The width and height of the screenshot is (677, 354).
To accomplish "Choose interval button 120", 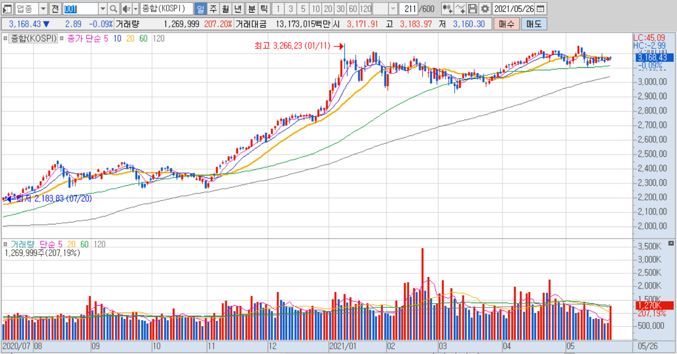I will [366, 9].
